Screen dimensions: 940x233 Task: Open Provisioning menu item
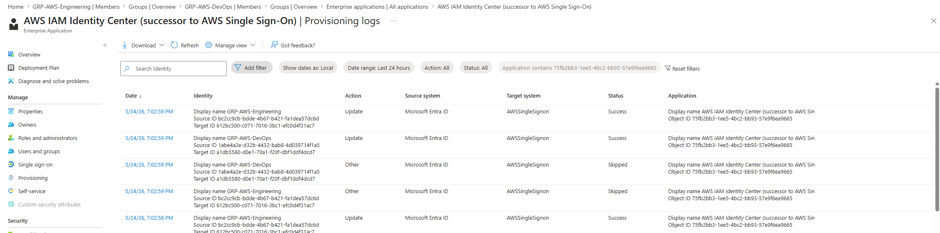(33, 178)
